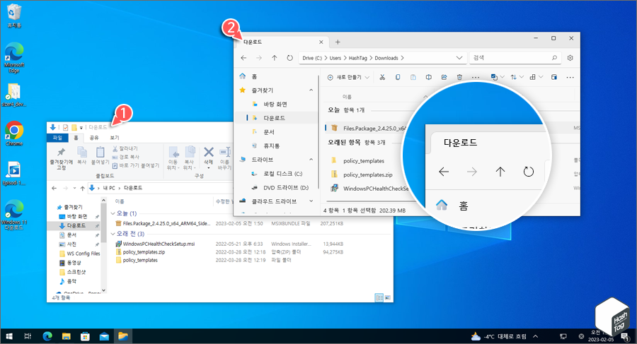Switch Explorer to details view
This screenshot has width=637, height=344.
[x=379, y=298]
